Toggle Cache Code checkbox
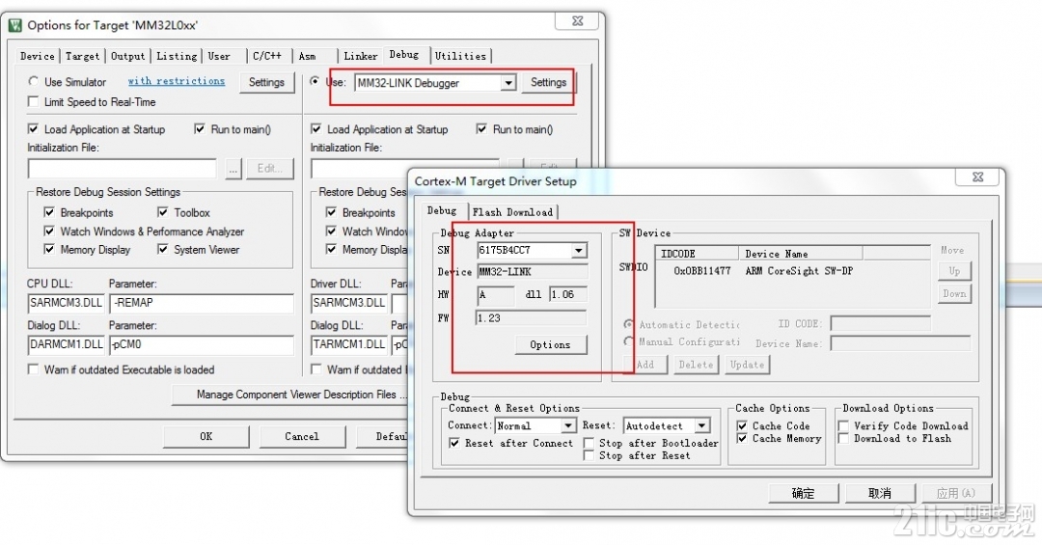 742,425
